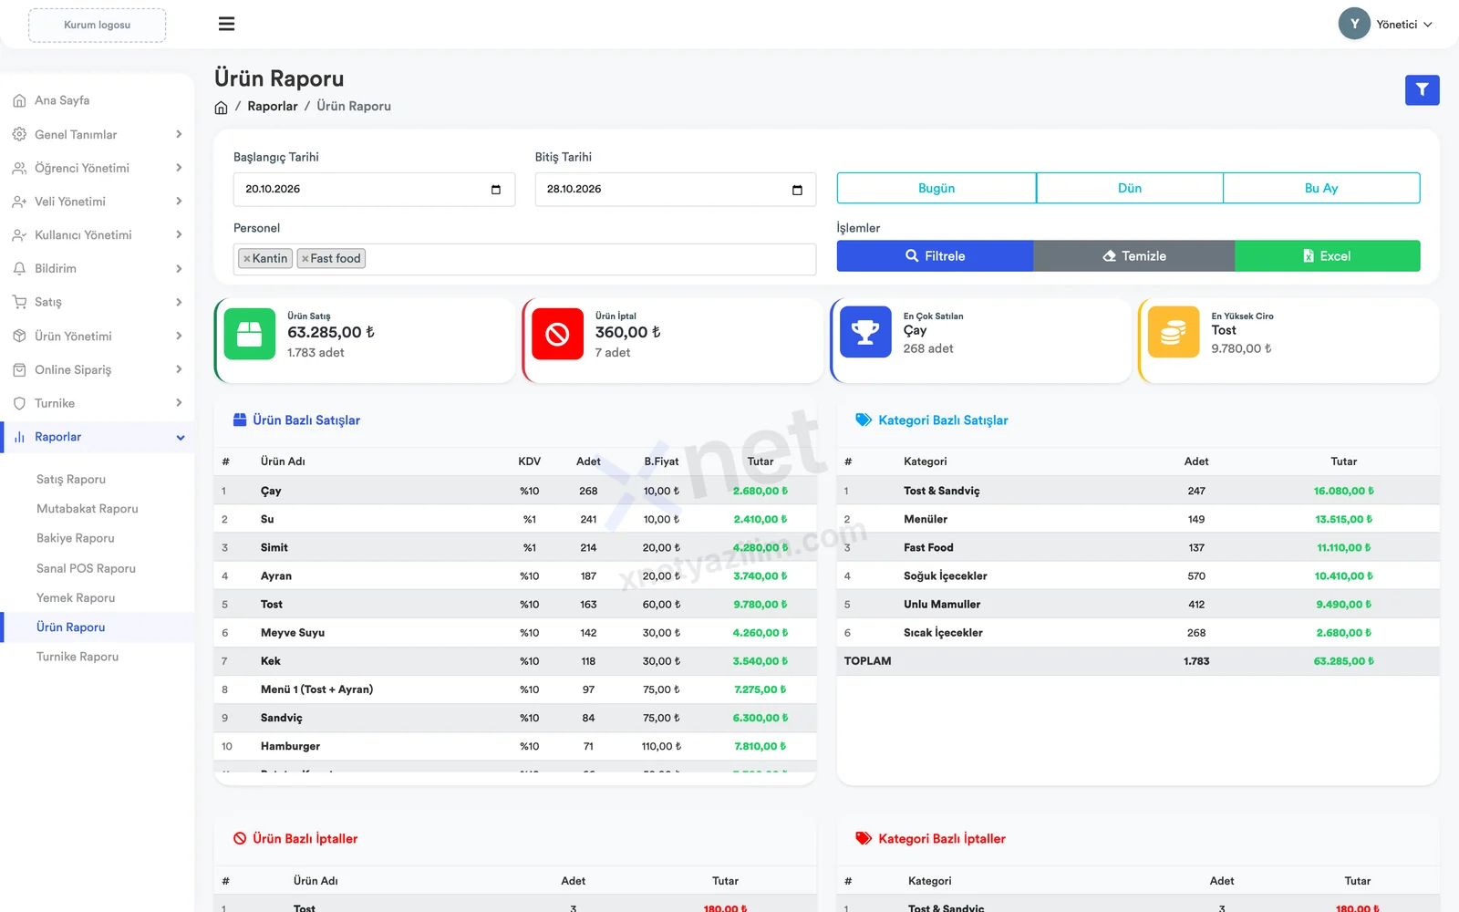
Task: Click the Temizle button
Action: [1134, 256]
